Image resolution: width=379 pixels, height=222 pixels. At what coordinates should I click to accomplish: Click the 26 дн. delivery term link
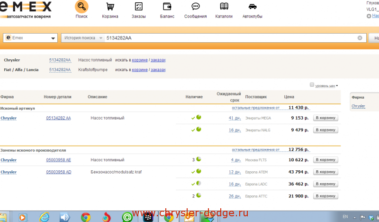point(235,196)
